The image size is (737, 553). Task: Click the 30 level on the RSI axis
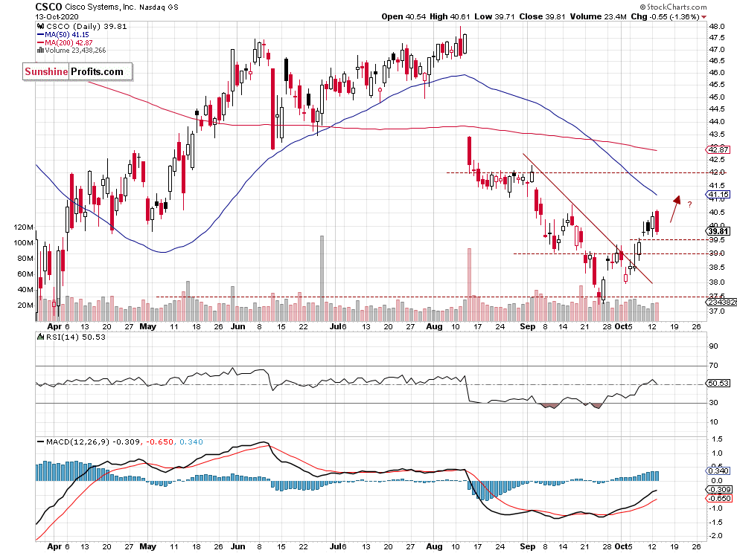pos(713,403)
